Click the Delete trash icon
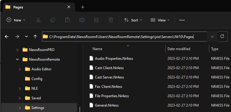The height and width of the screenshot is (112, 231). click(x=111, y=20)
